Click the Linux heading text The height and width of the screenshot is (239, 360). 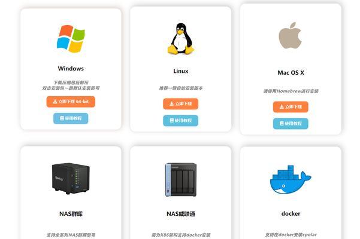click(x=181, y=71)
